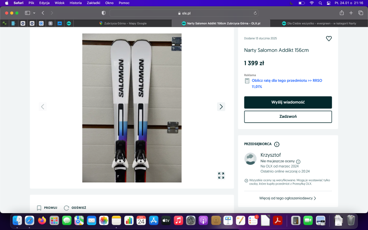The image size is (368, 230).
Task: Click listing title Narty Salomon Addikt 156cm
Action: pyautogui.click(x=276, y=50)
